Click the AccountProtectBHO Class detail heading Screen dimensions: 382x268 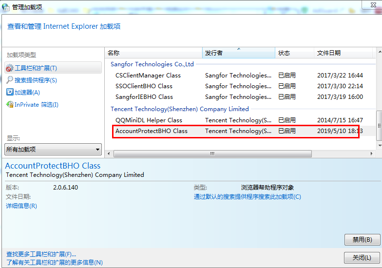[53, 166]
